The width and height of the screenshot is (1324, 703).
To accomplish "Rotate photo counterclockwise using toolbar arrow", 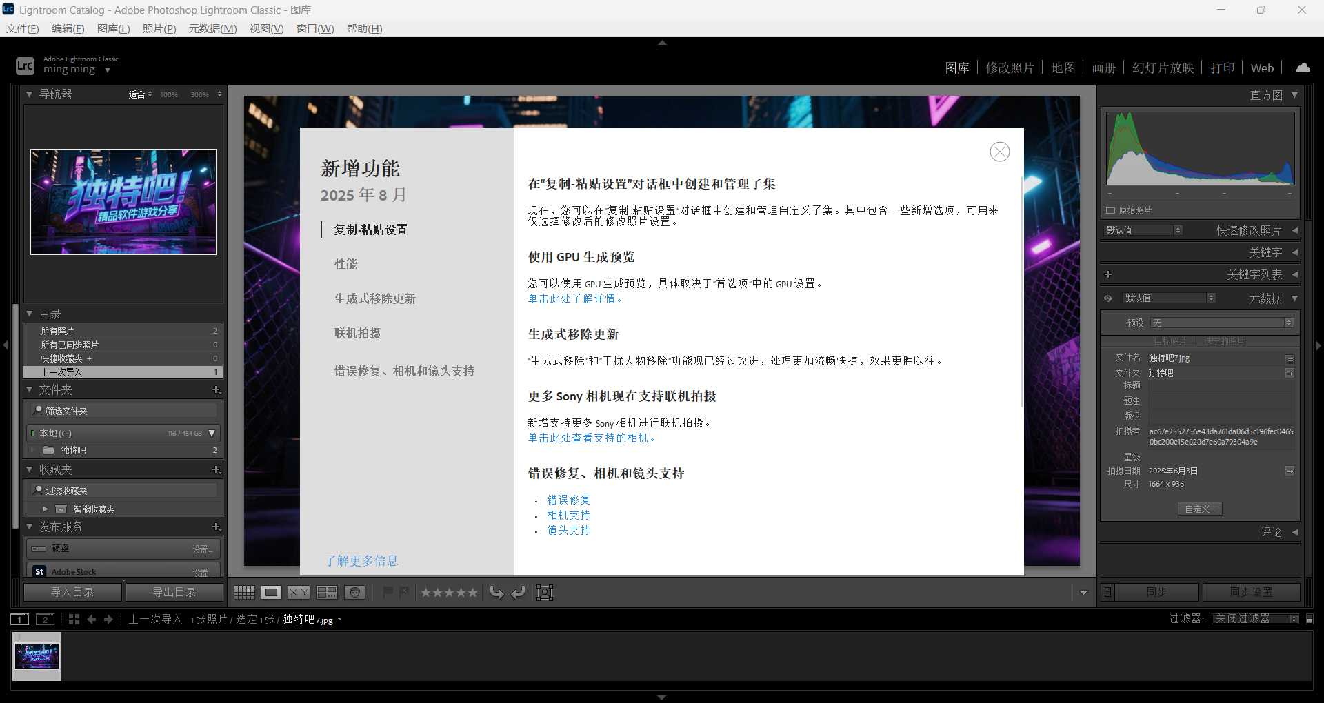I will coord(496,592).
